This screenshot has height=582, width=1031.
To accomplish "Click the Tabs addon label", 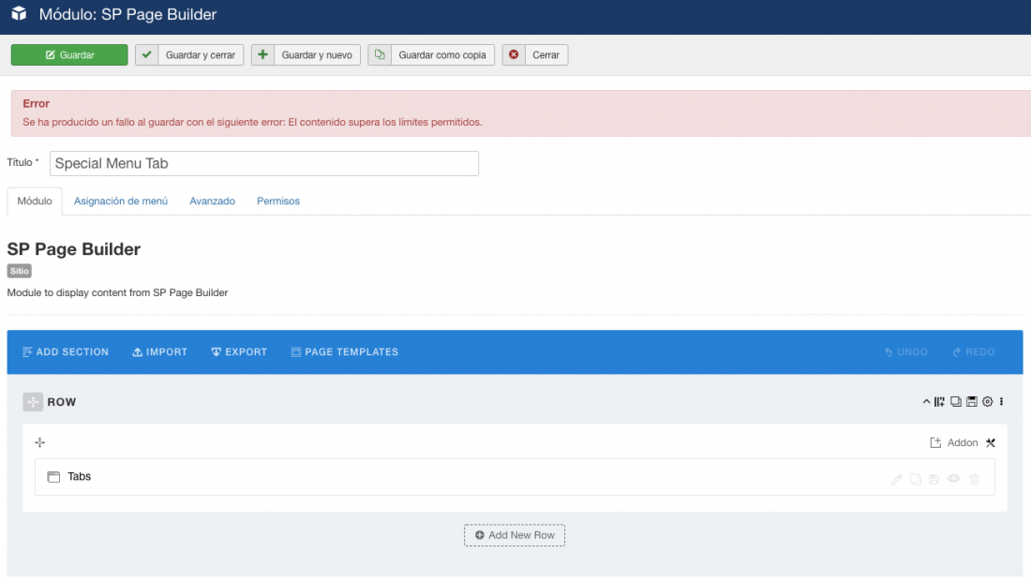I will [79, 476].
